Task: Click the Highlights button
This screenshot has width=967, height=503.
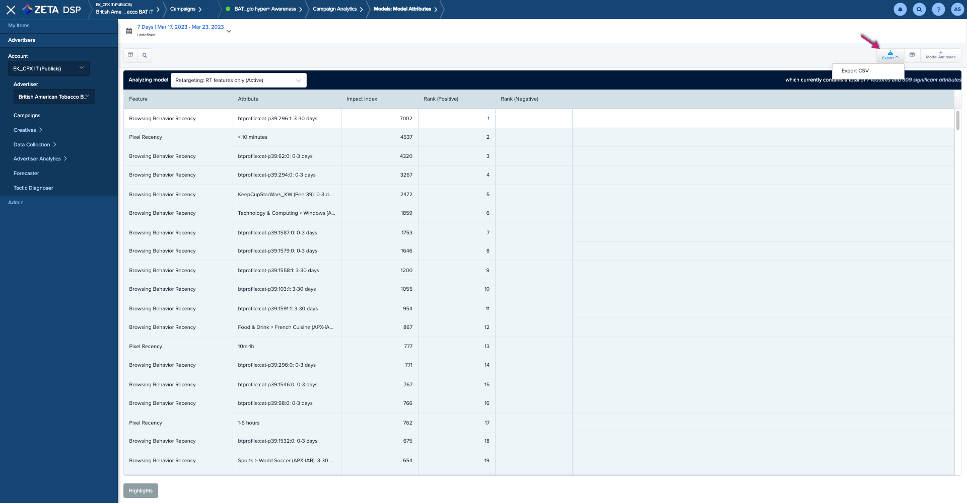Action: (x=141, y=491)
